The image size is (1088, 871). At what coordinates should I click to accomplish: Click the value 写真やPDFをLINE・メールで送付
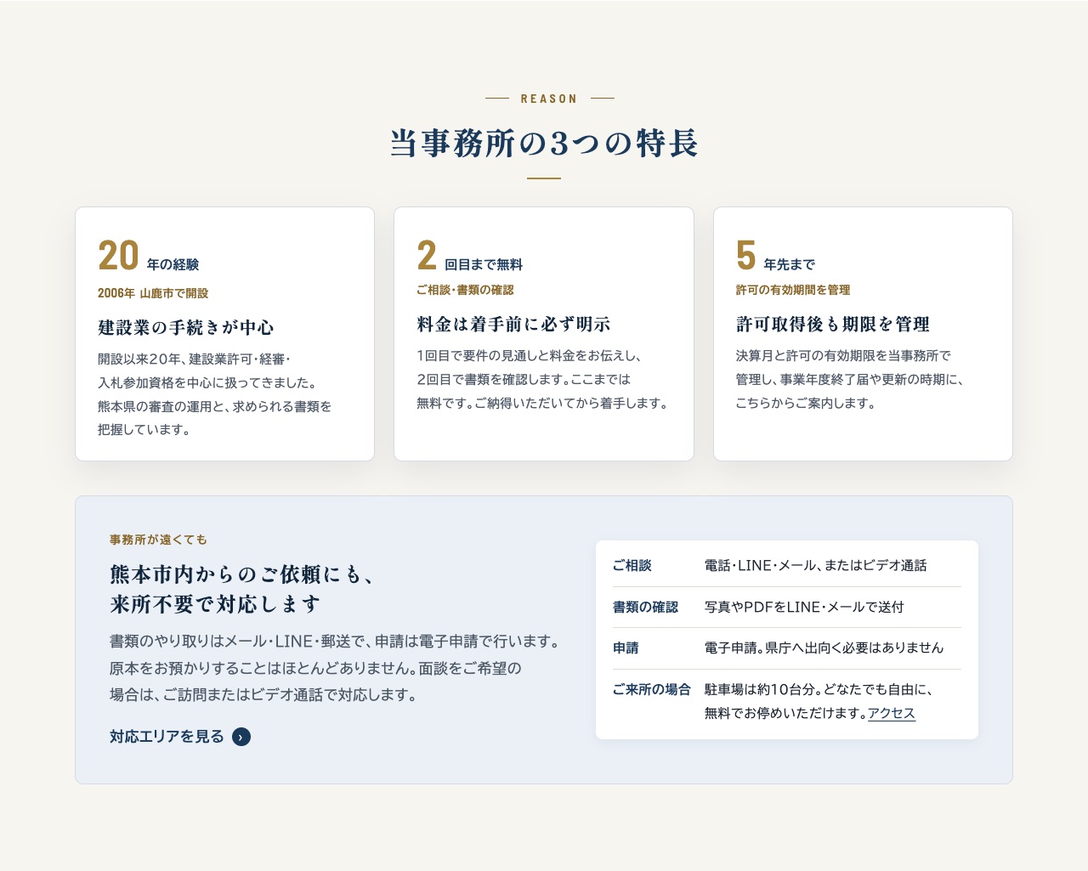tap(804, 607)
